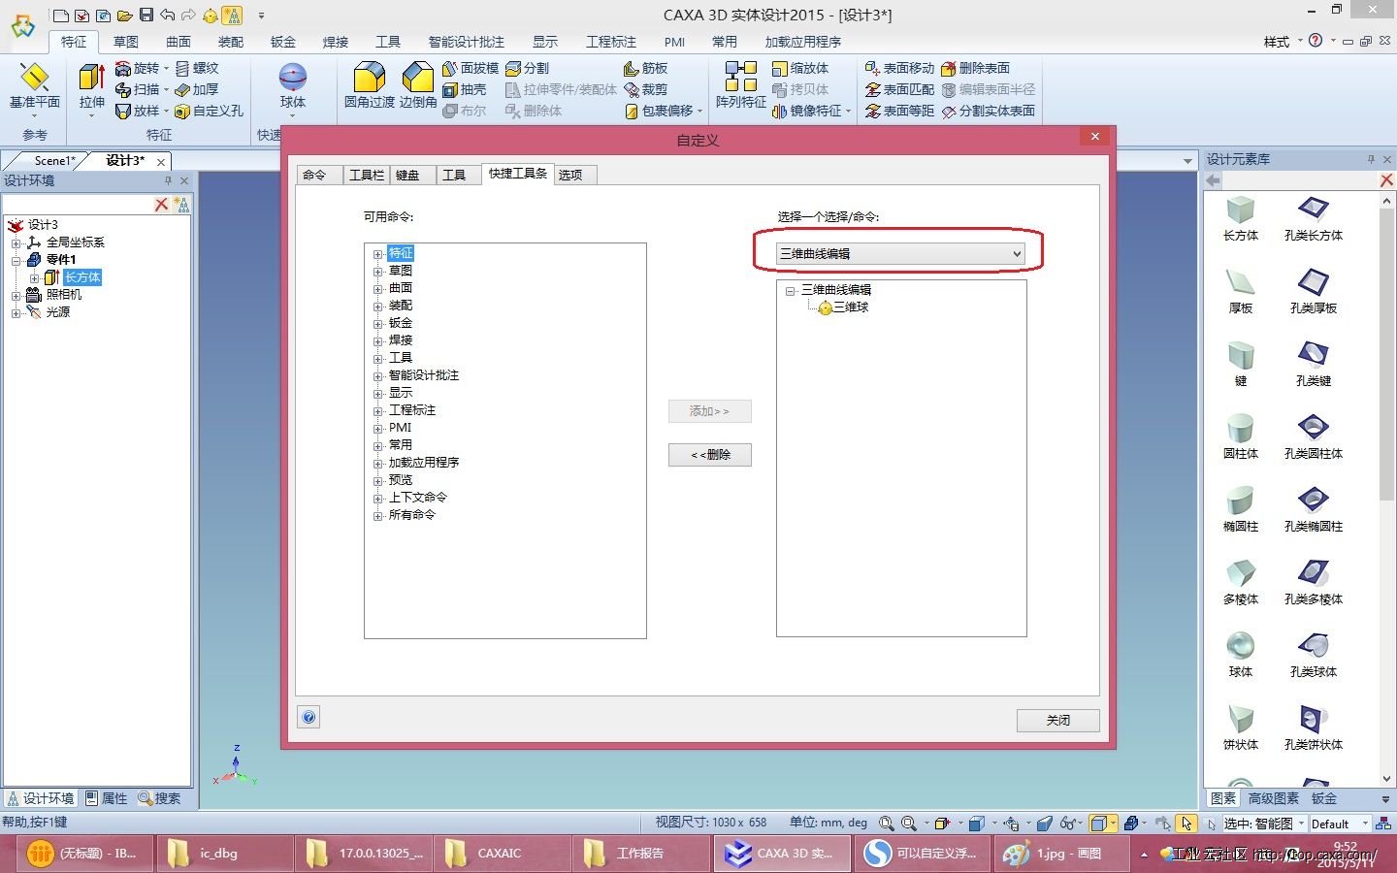Screen dimensions: 1397x873
Task: Switch to the 工具栏 tab in dialog
Action: tap(366, 175)
